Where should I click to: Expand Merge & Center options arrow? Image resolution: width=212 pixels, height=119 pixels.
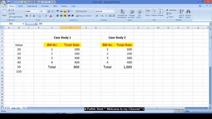(x=93, y=16)
